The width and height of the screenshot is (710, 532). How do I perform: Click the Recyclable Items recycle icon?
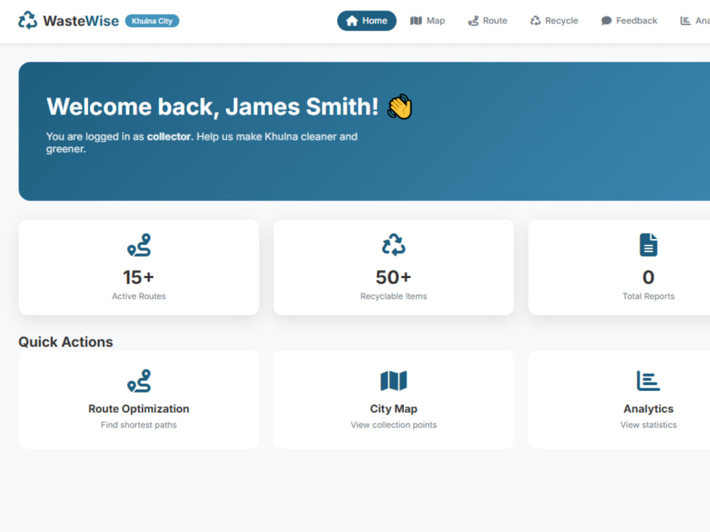[393, 245]
